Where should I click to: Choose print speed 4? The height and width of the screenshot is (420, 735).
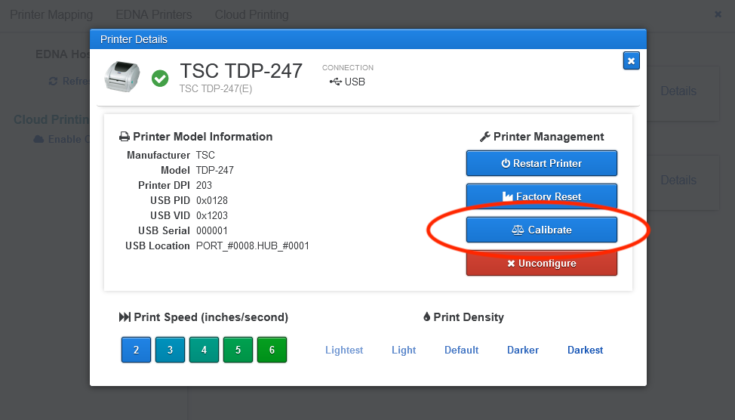(204, 350)
